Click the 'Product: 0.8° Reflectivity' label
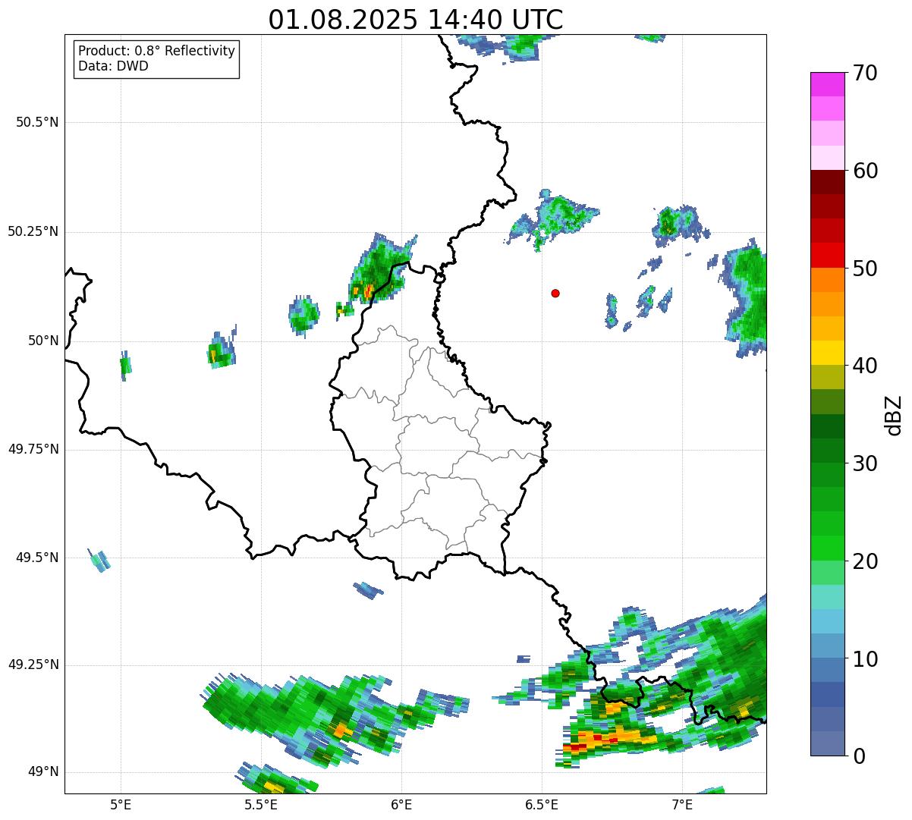Screen dimensions: 912x820 (x=157, y=51)
